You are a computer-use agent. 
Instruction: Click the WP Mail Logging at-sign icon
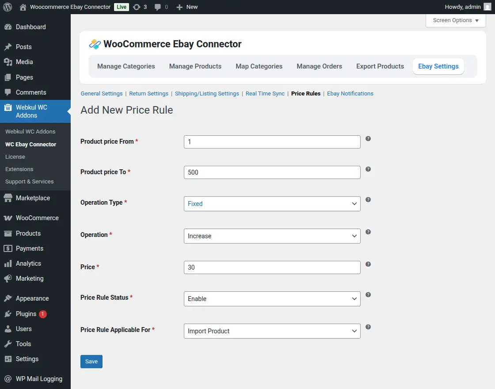[8, 379]
